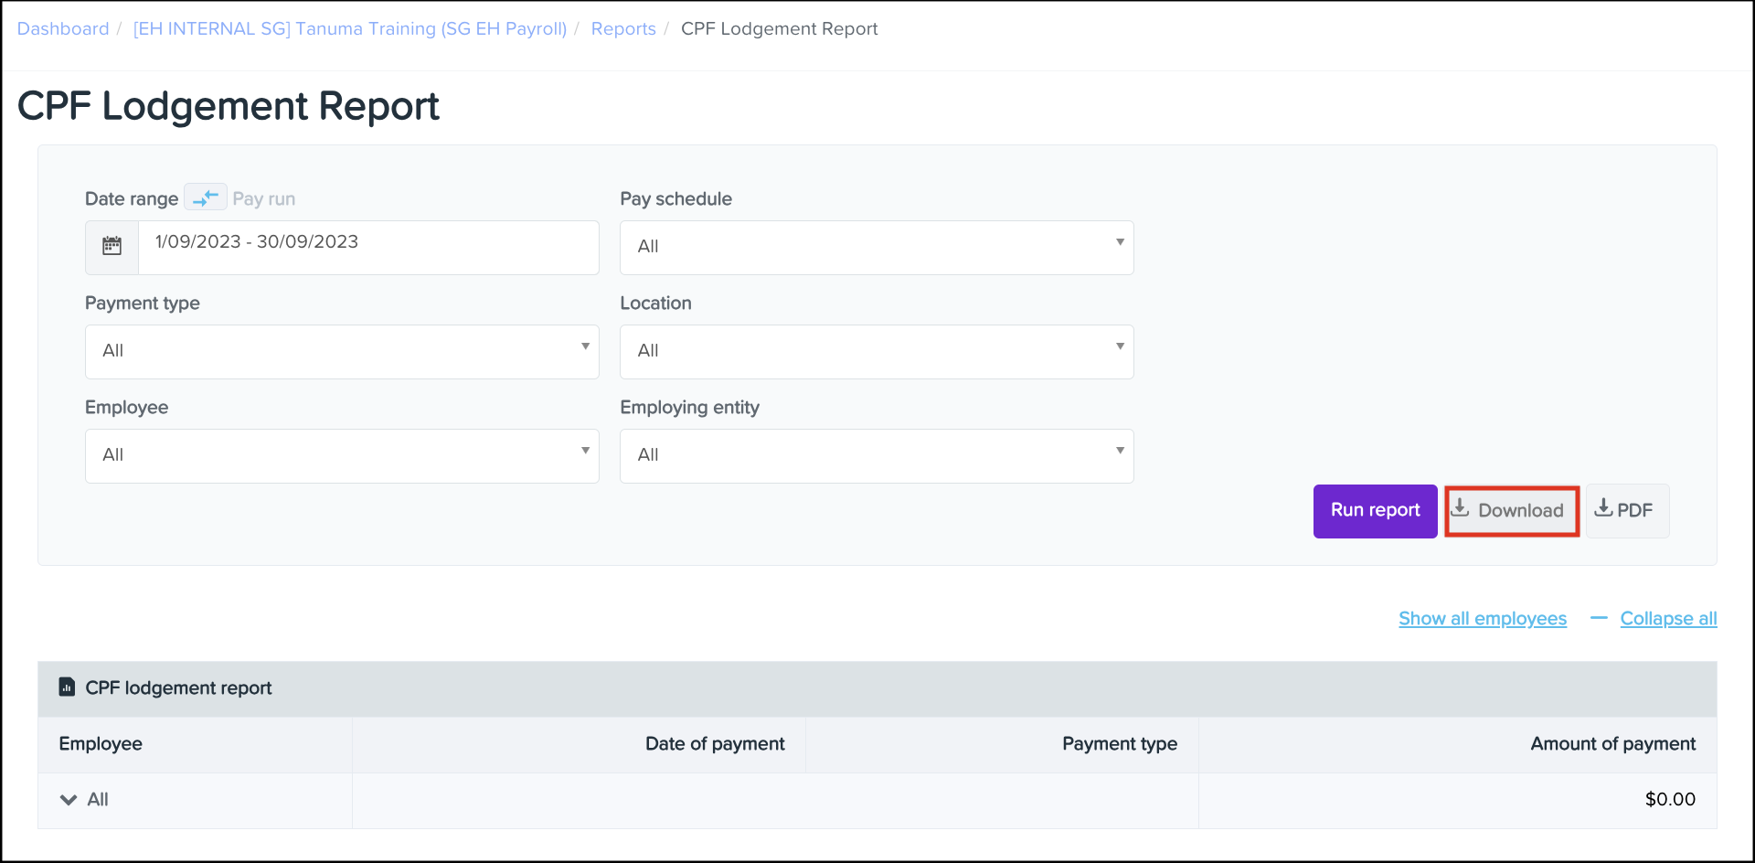The width and height of the screenshot is (1755, 863).
Task: Export the report as PDF
Action: (x=1626, y=511)
